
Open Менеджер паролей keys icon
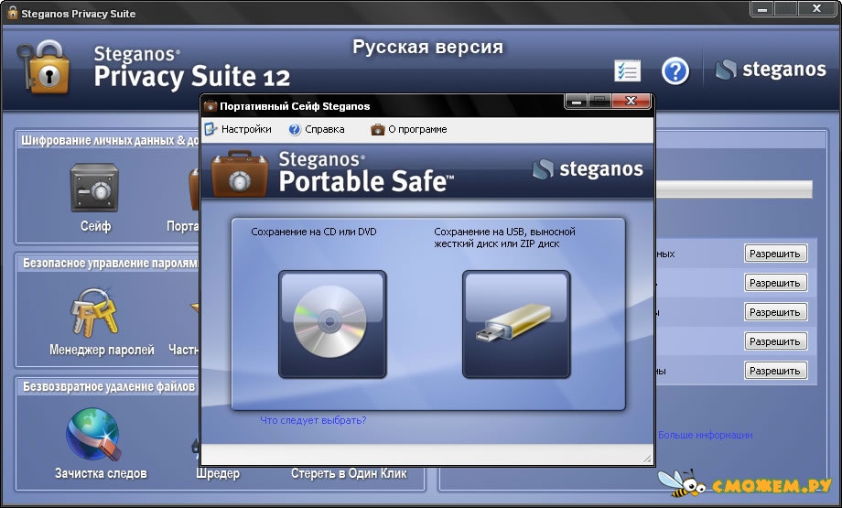click(x=94, y=312)
